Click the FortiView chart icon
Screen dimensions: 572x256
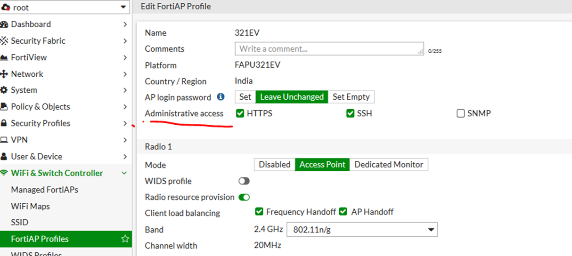[4, 57]
